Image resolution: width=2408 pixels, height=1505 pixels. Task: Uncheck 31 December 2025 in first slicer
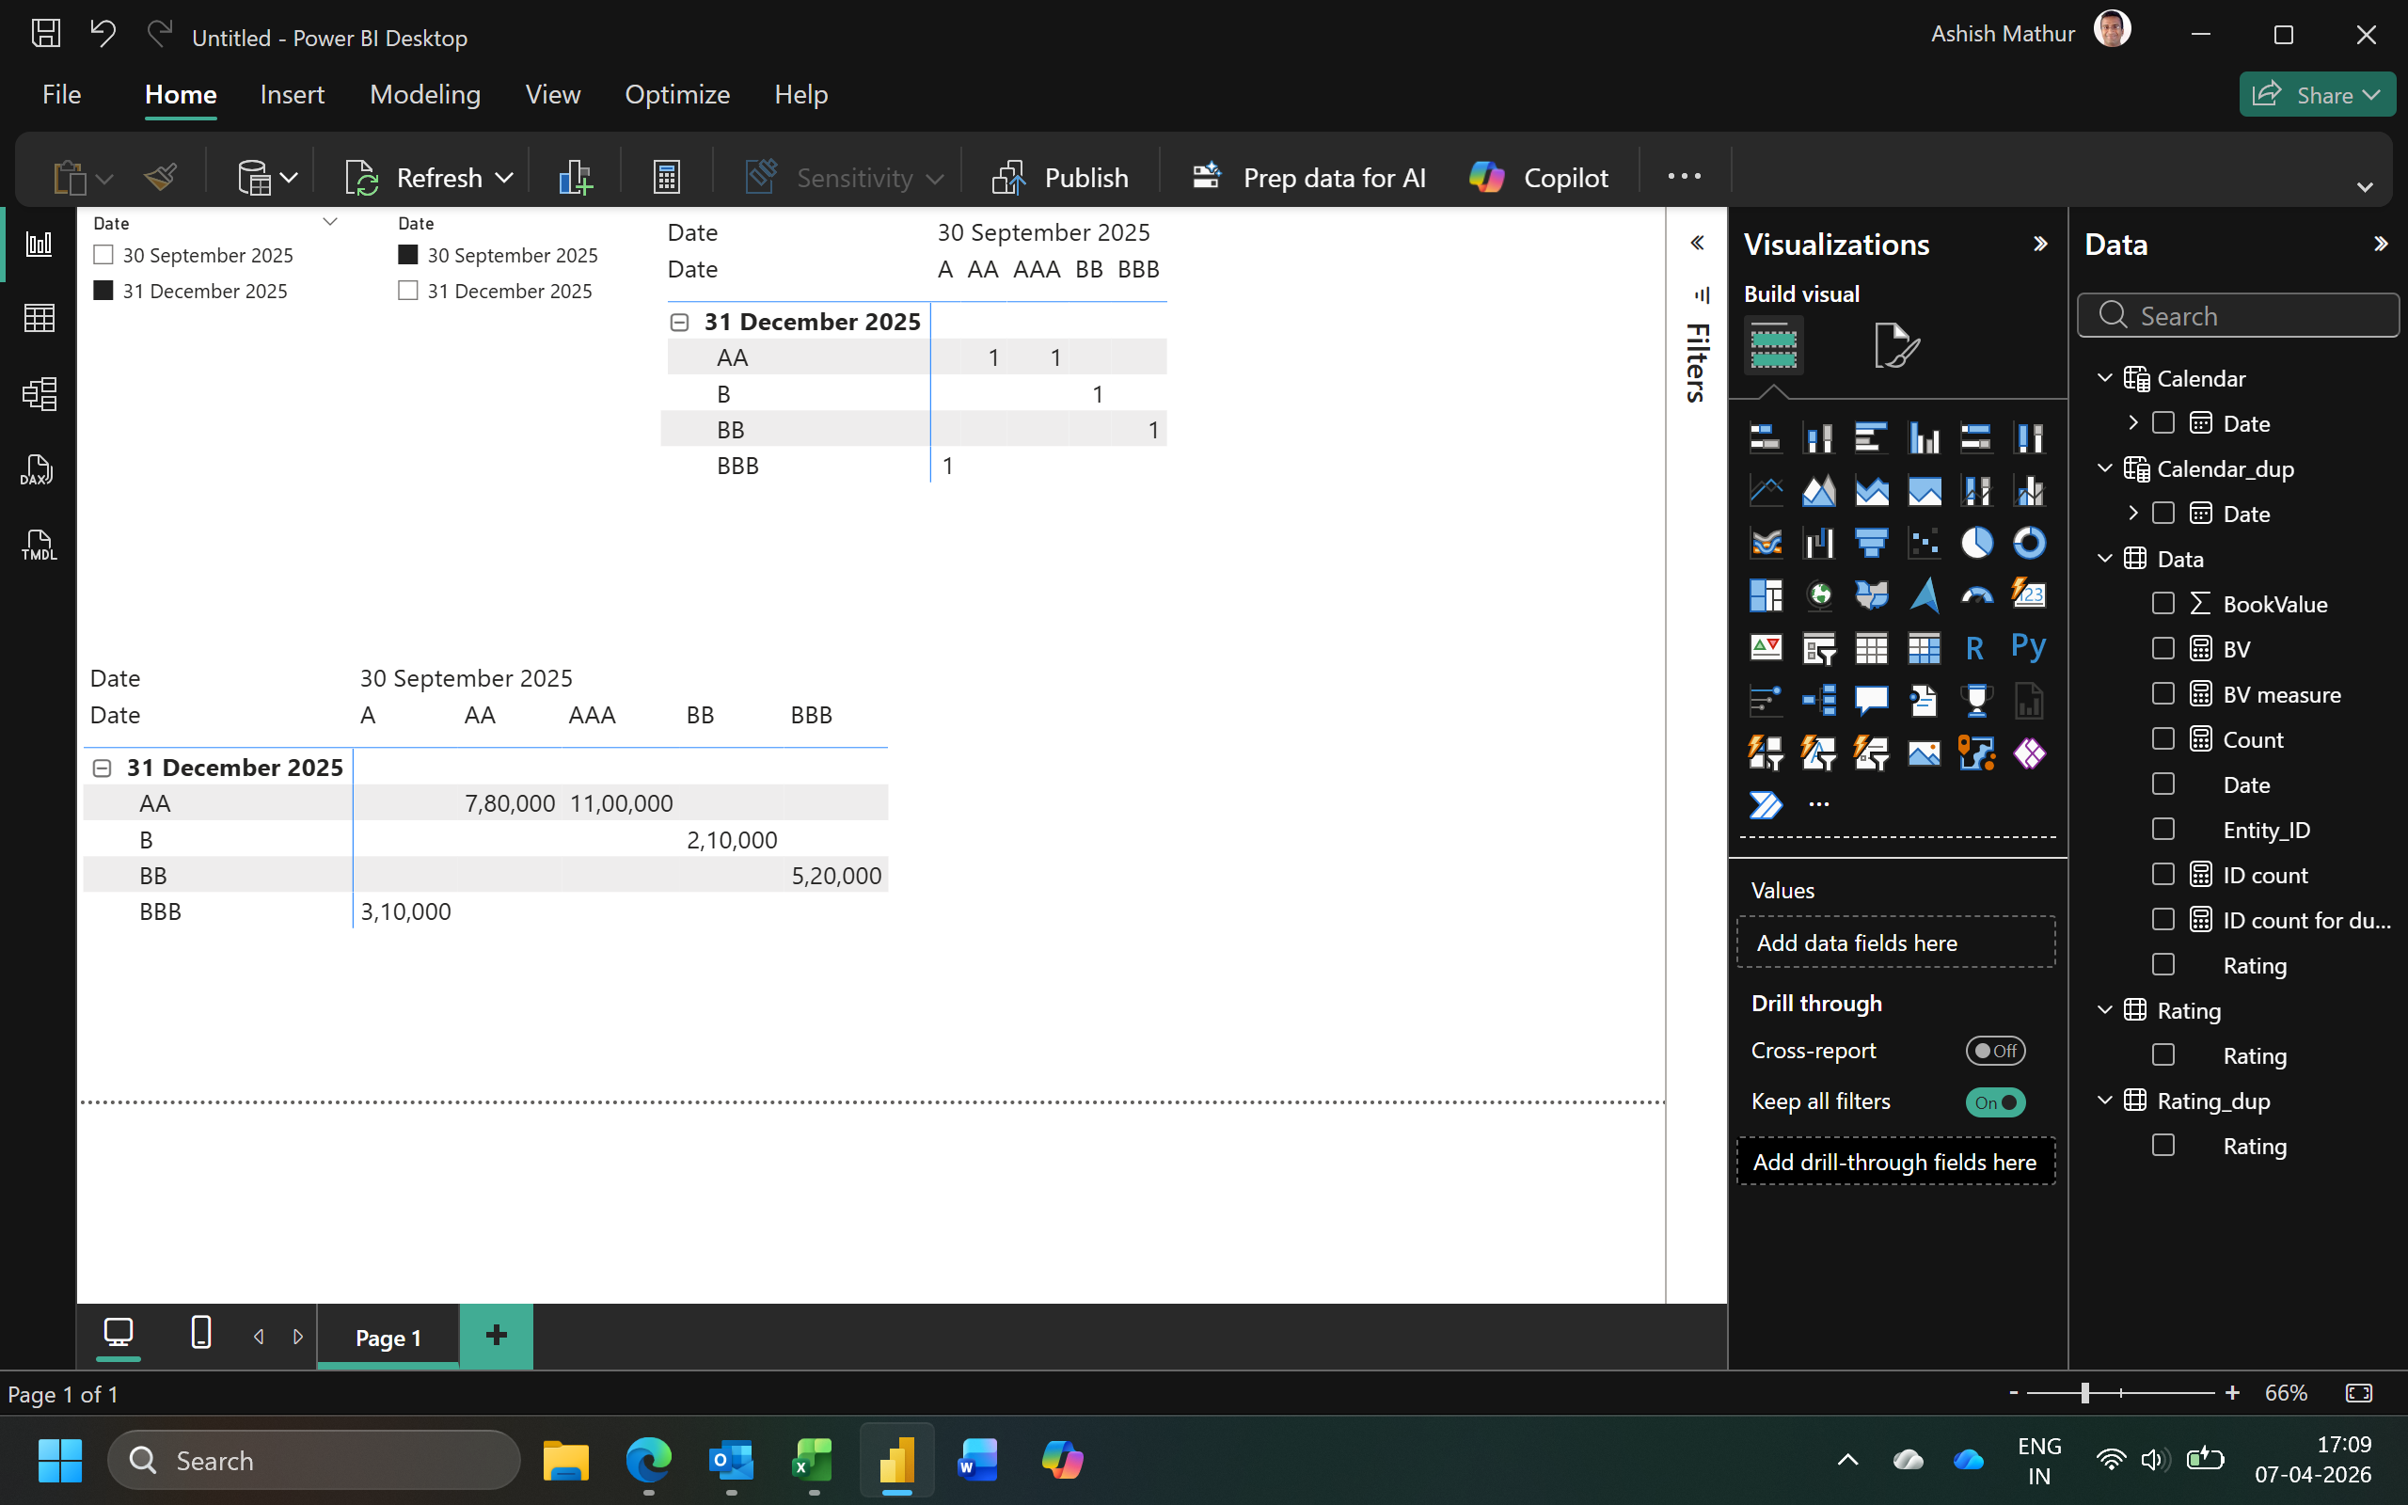[103, 291]
